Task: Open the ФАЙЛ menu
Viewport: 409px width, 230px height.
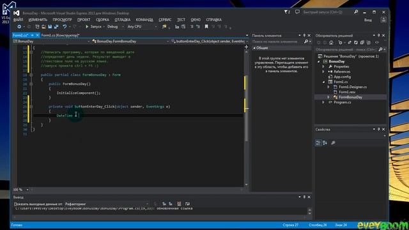Action: pos(18,20)
